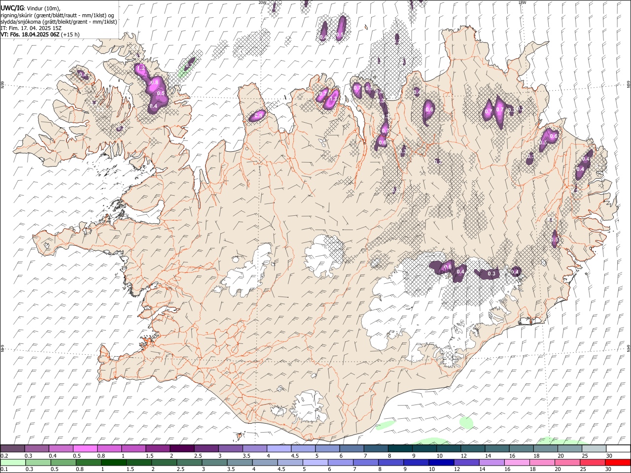Click the Hofsjökull glacier white patch in central Iceland
The width and height of the screenshot is (631, 473).
click(324, 255)
